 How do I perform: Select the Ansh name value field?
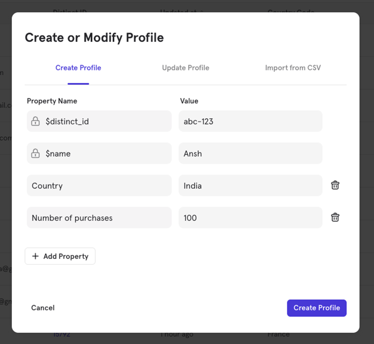250,153
